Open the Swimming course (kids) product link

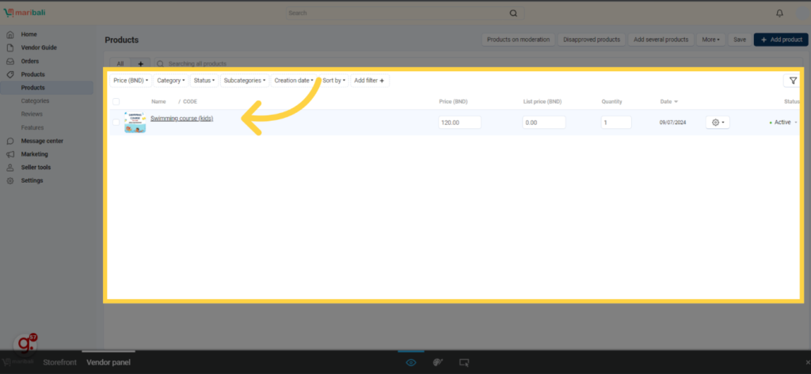181,119
